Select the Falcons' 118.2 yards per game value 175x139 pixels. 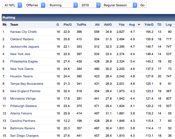pos(150,113)
